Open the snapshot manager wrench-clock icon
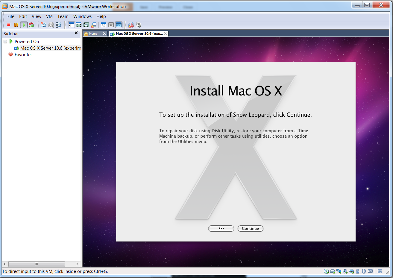The width and height of the screenshot is (393, 278). click(59, 25)
